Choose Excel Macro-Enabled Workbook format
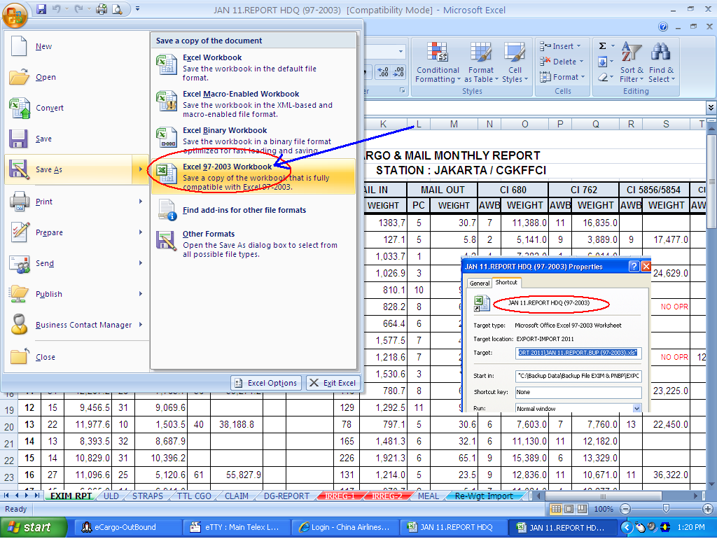Image resolution: width=717 pixels, height=539 pixels. click(253, 104)
